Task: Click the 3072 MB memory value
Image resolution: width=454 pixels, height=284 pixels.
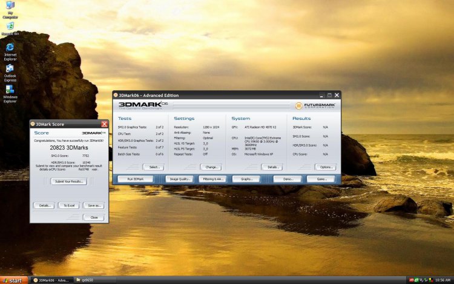Action: [x=250, y=149]
